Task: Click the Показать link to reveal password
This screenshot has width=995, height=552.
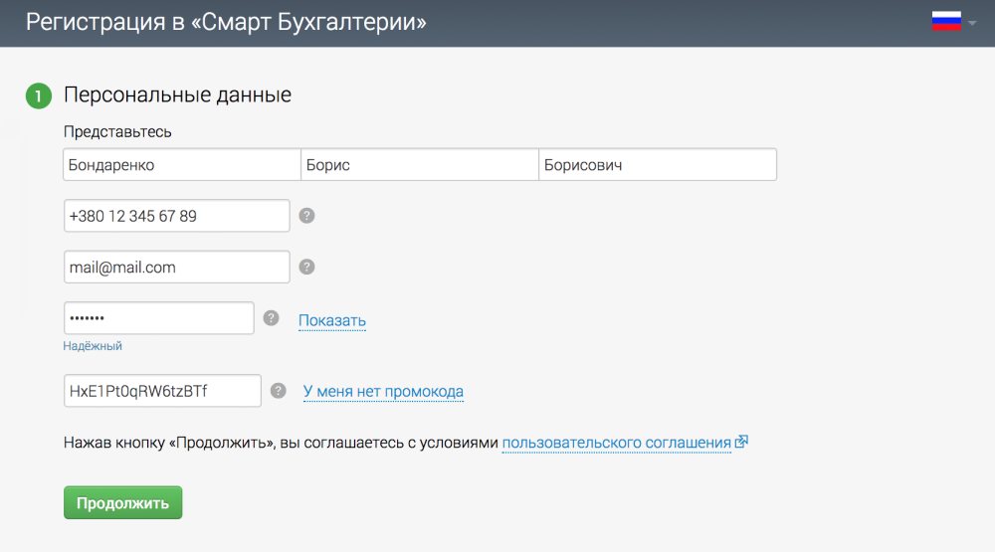Action: pos(332,321)
